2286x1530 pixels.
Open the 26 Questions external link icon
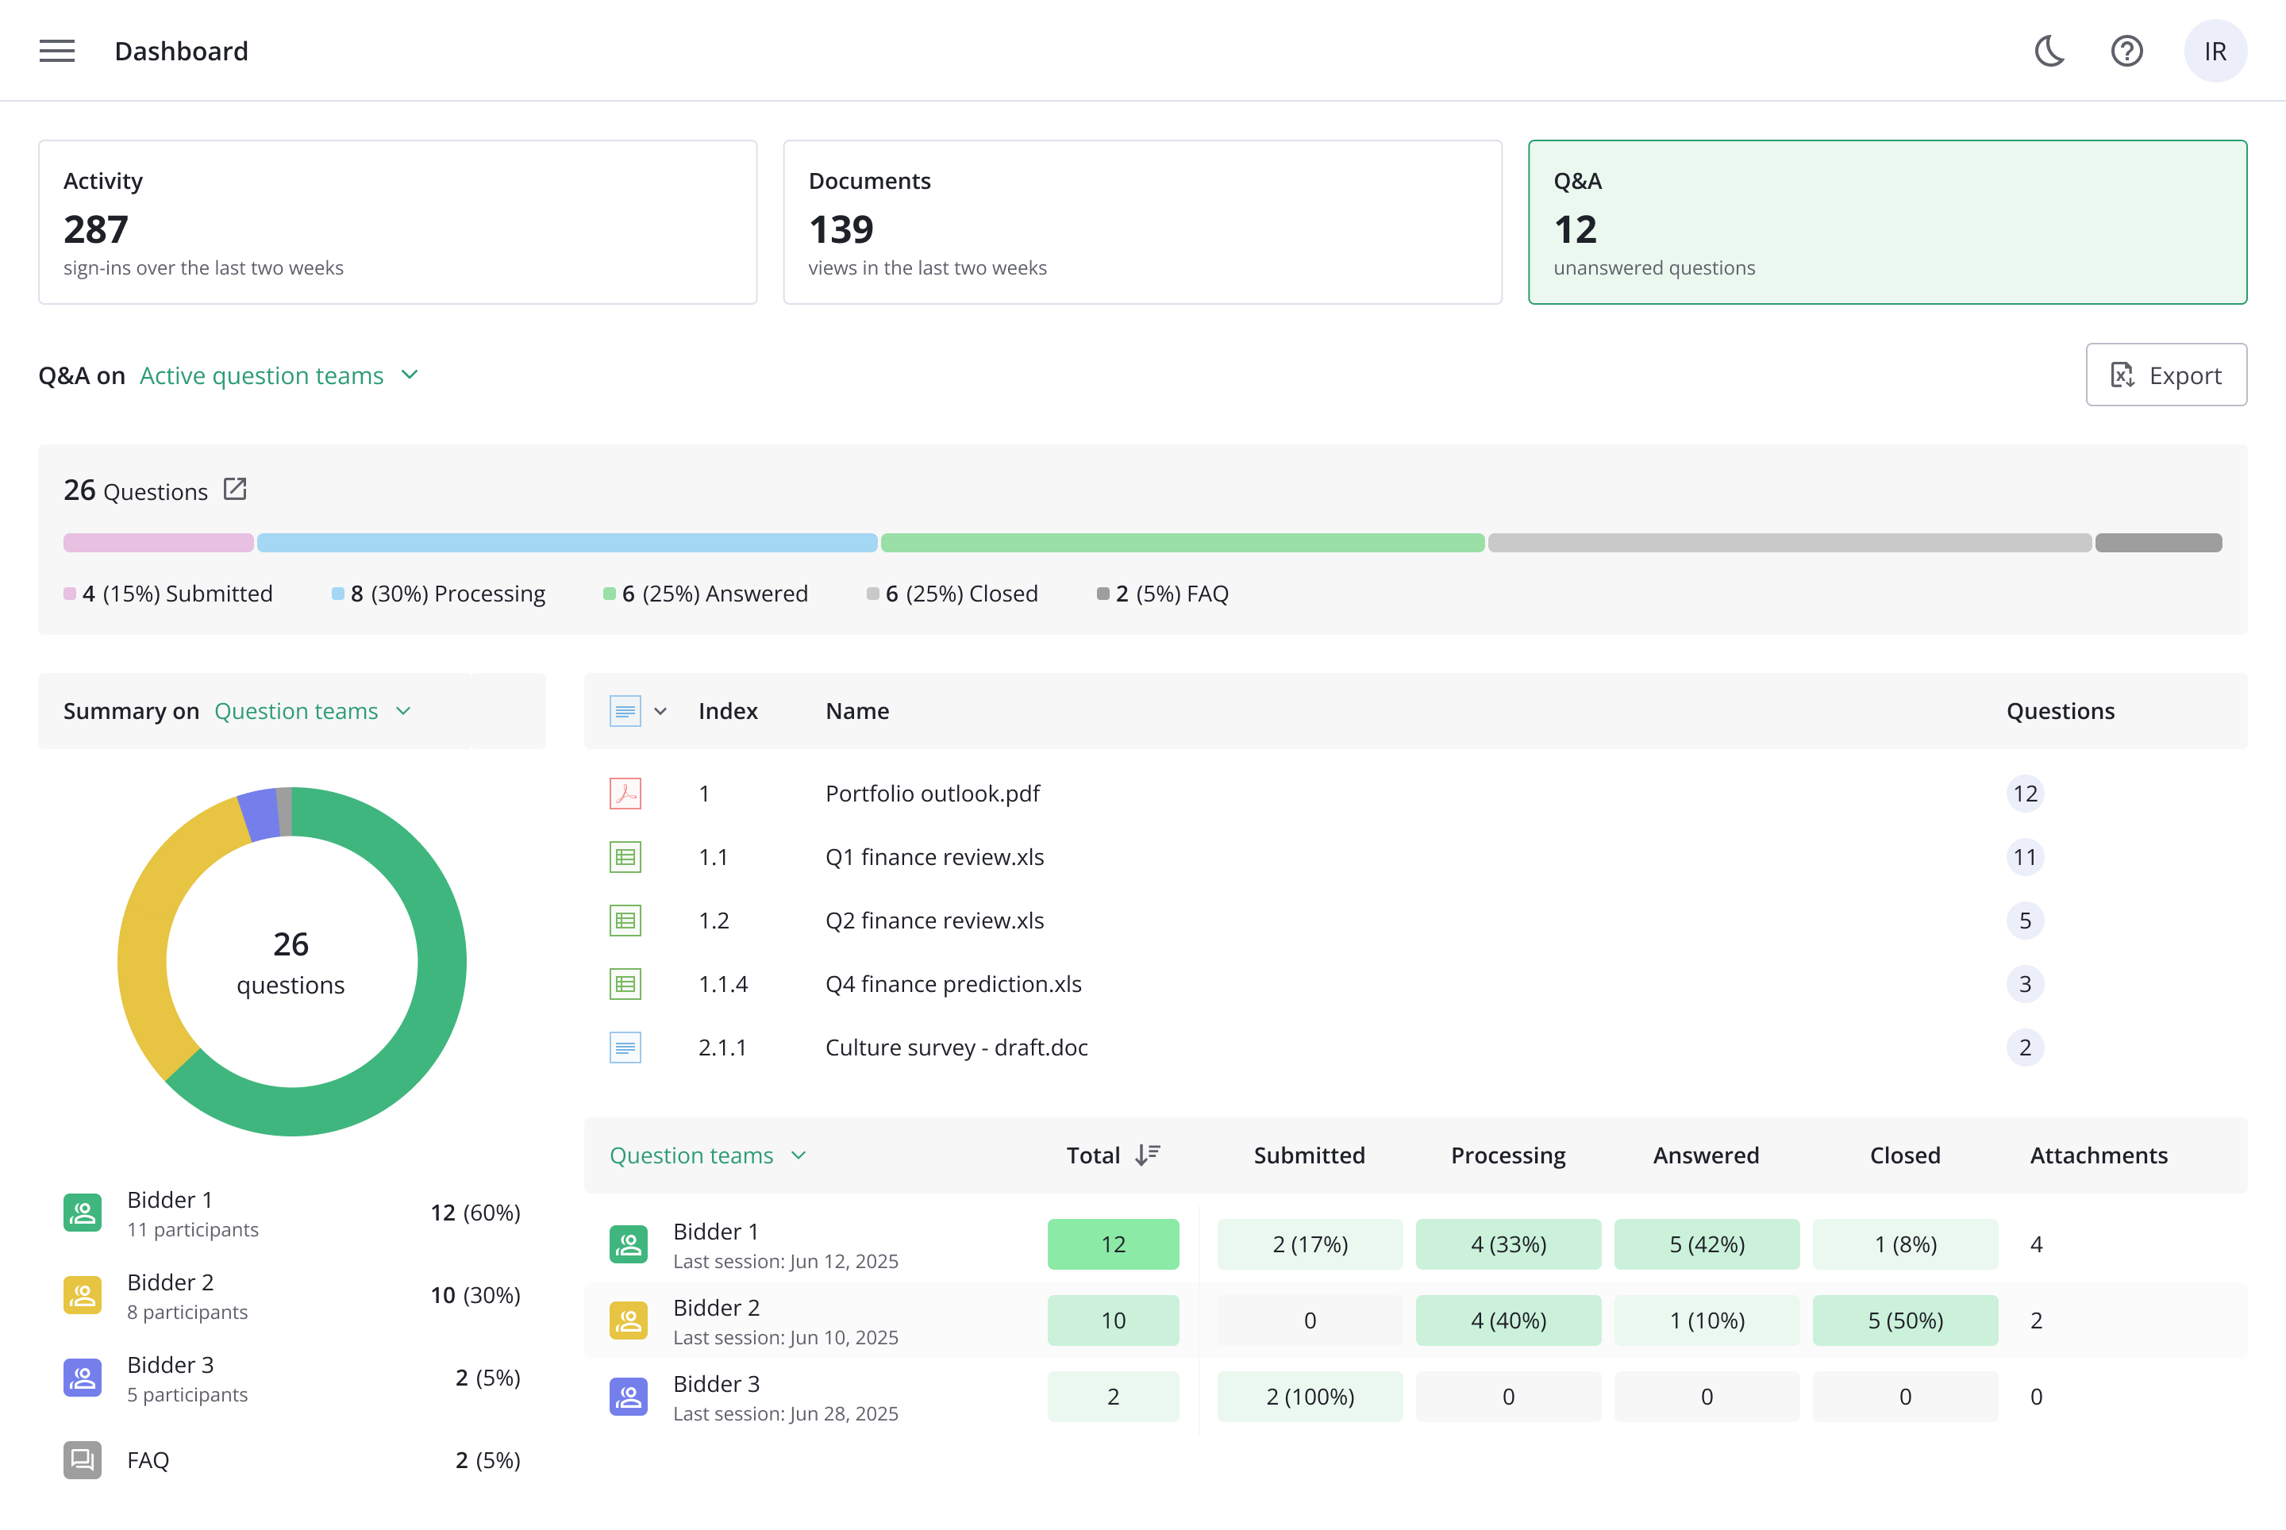pyautogui.click(x=235, y=489)
